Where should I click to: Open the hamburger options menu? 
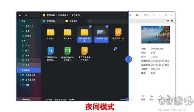click(154, 15)
